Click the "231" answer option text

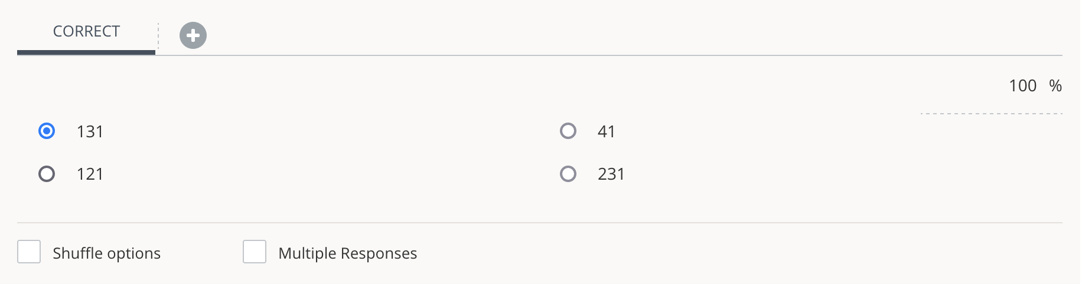[x=611, y=174]
